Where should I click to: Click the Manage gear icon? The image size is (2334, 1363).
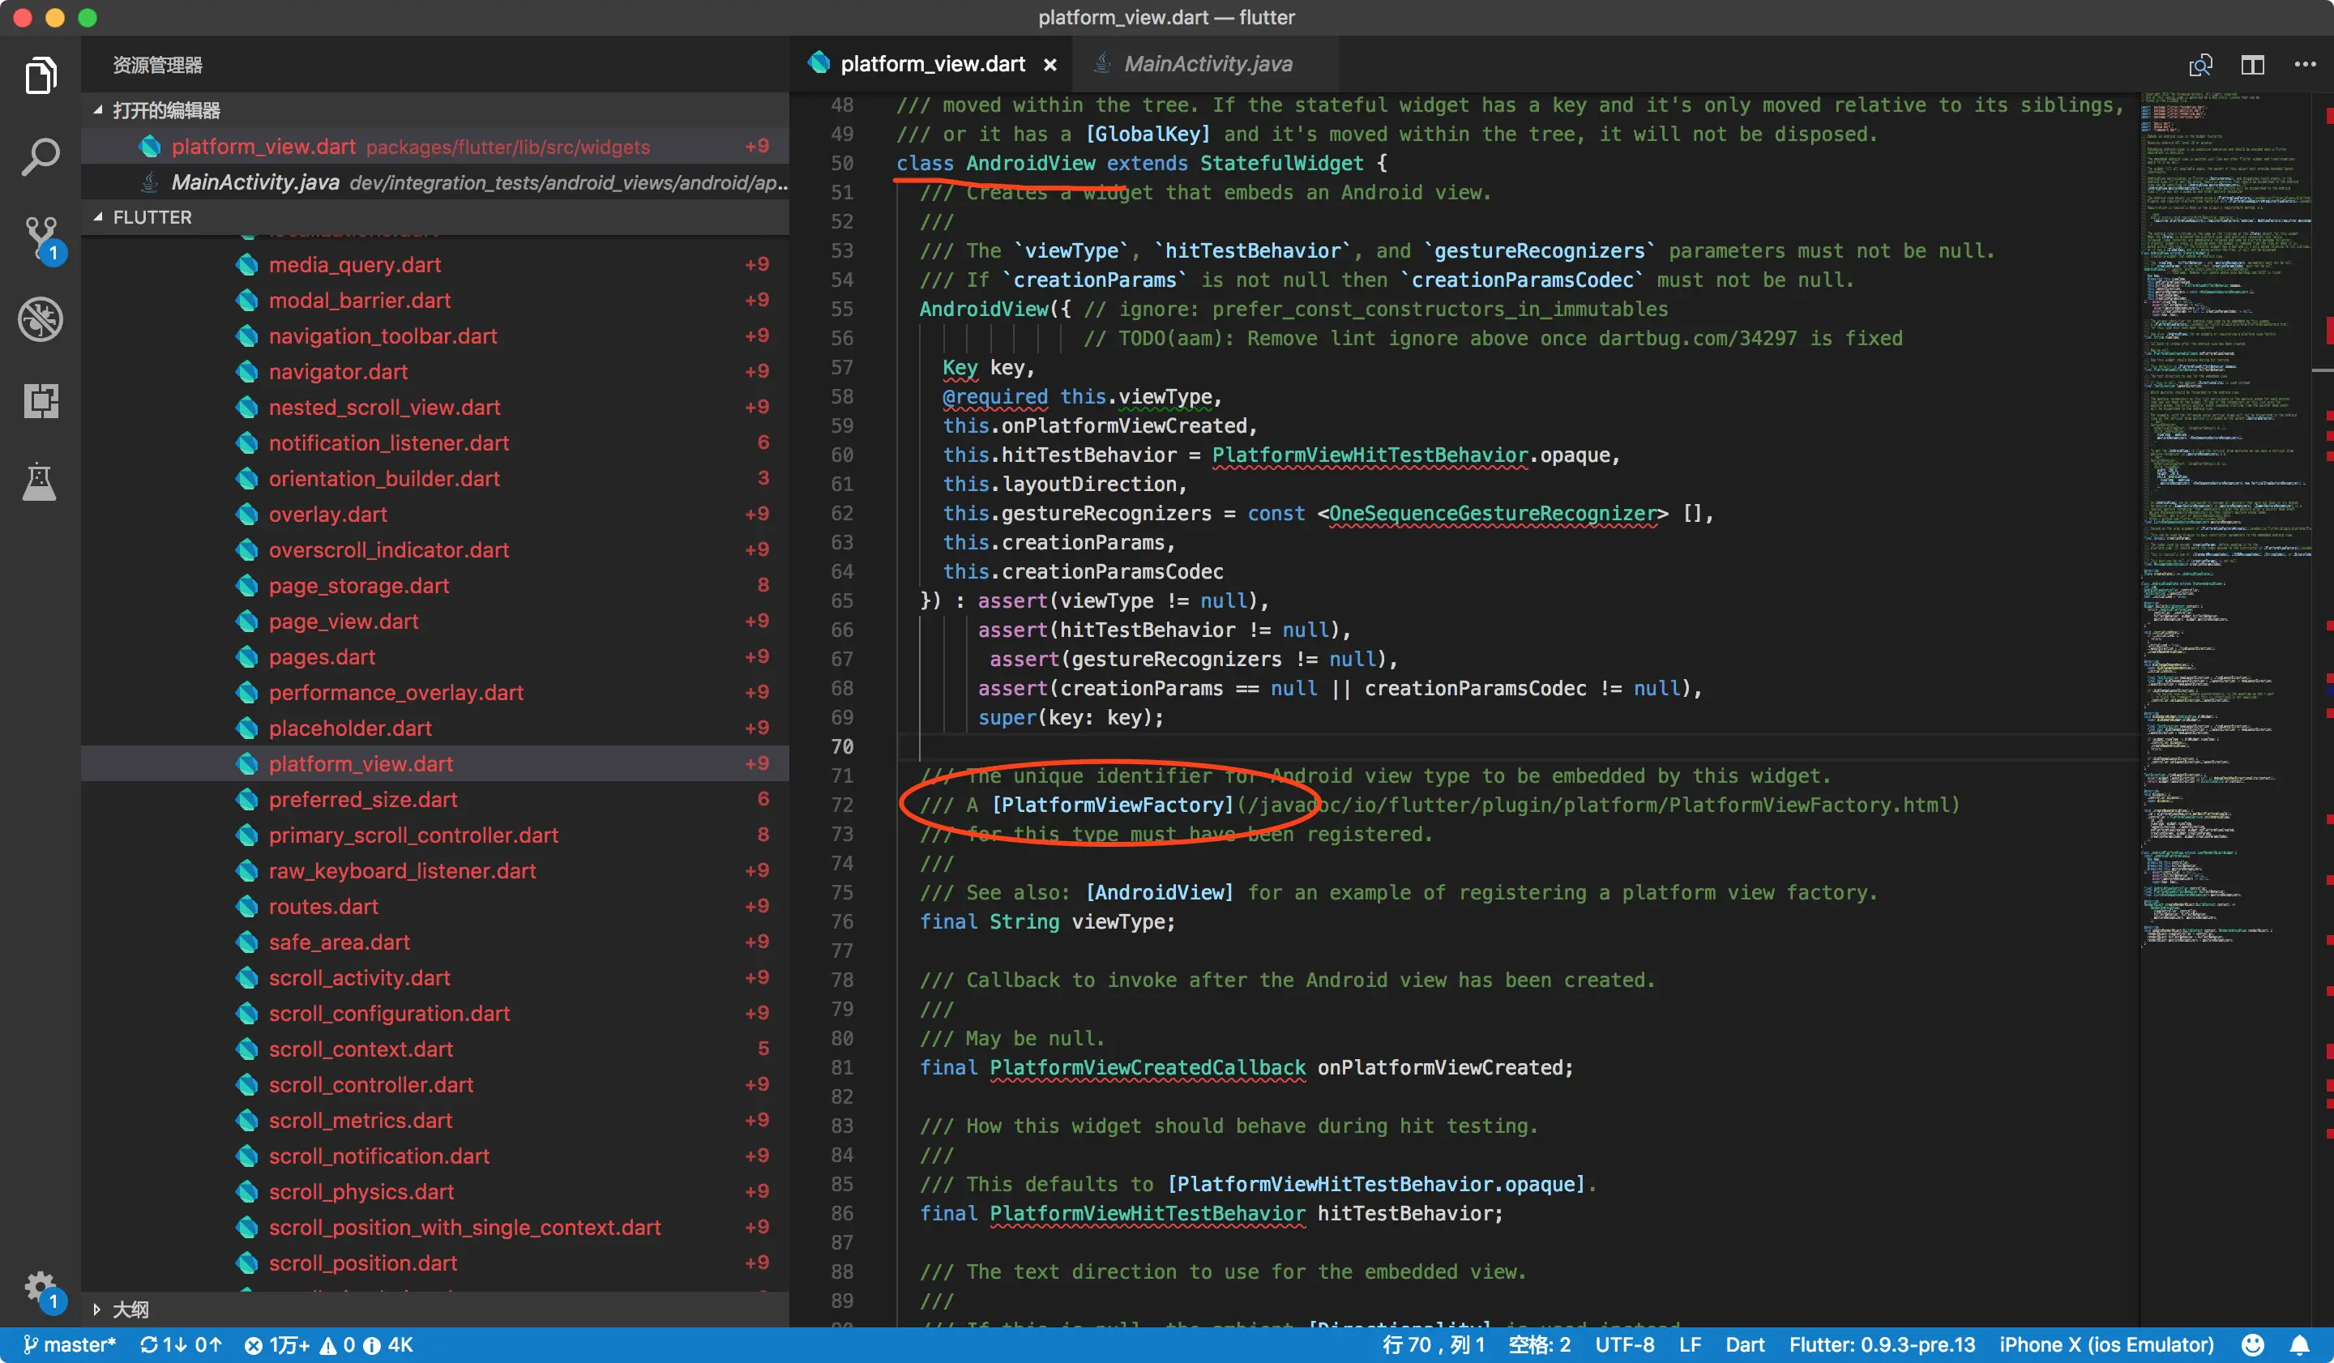[40, 1286]
